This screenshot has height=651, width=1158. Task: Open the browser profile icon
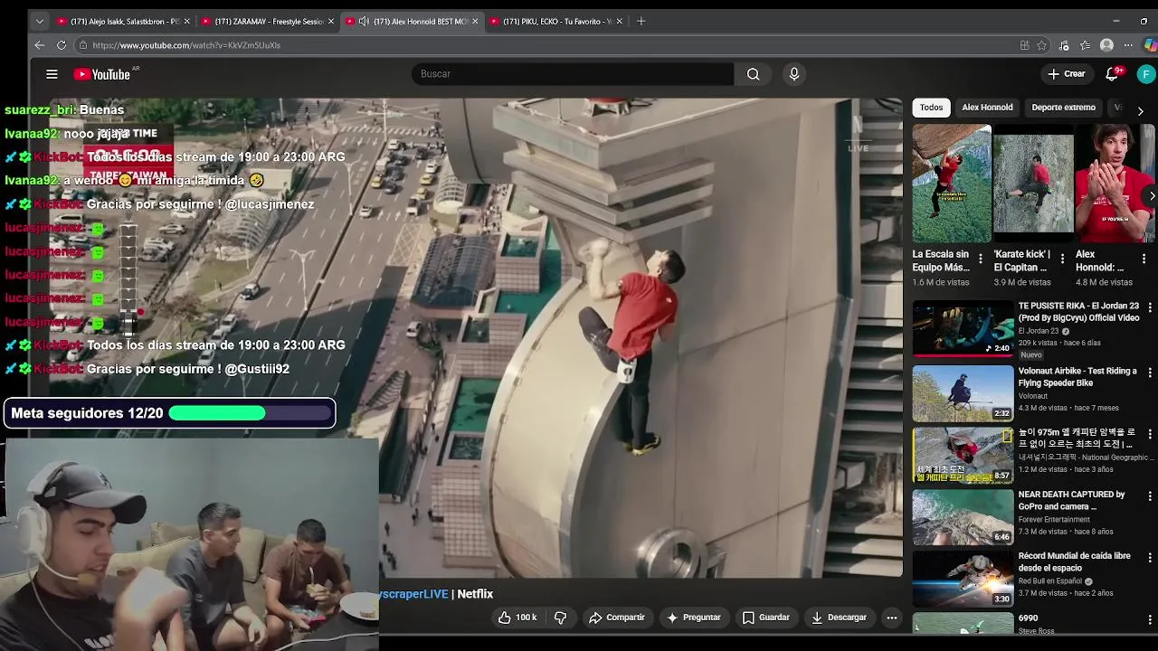(1106, 45)
